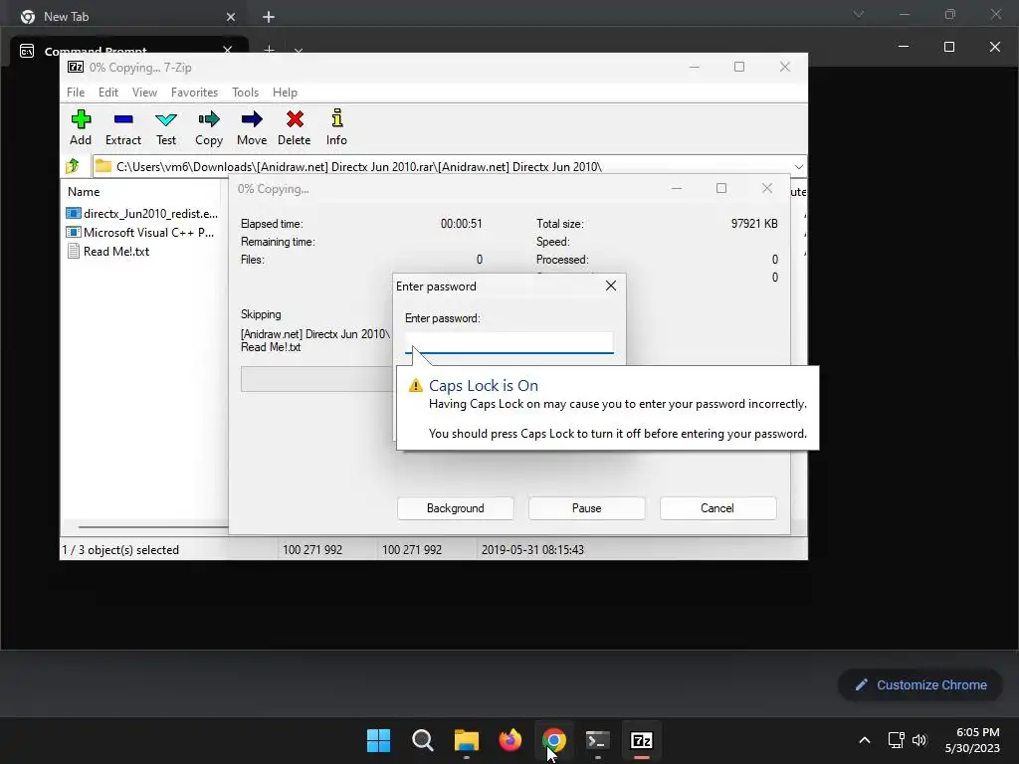Click the Info toolbar icon
The height and width of the screenshot is (764, 1019).
coord(336,118)
